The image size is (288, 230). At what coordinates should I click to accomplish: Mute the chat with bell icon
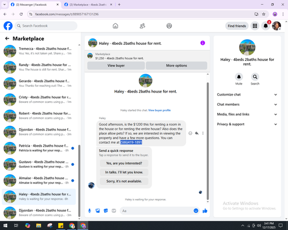pyautogui.click(x=239, y=77)
